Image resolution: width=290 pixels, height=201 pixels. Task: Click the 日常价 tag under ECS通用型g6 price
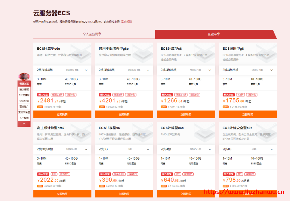[x=225, y=107]
